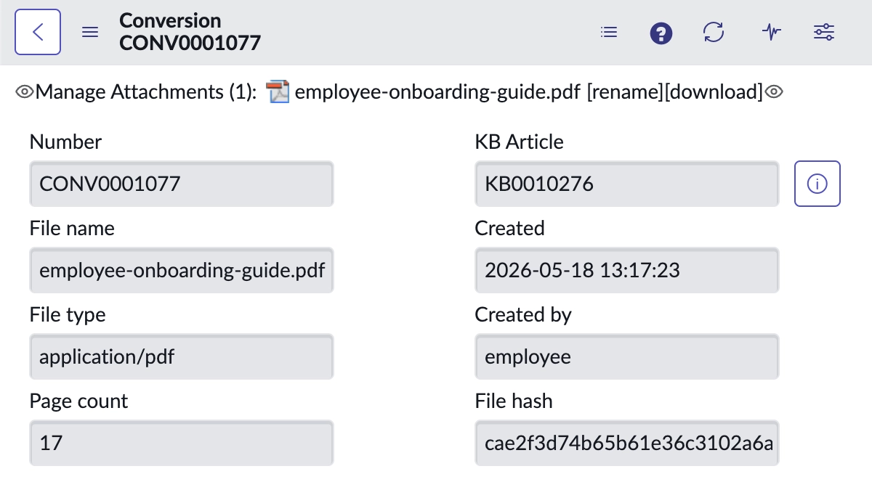
Task: Open the personalize form sliders icon
Action: click(x=824, y=32)
